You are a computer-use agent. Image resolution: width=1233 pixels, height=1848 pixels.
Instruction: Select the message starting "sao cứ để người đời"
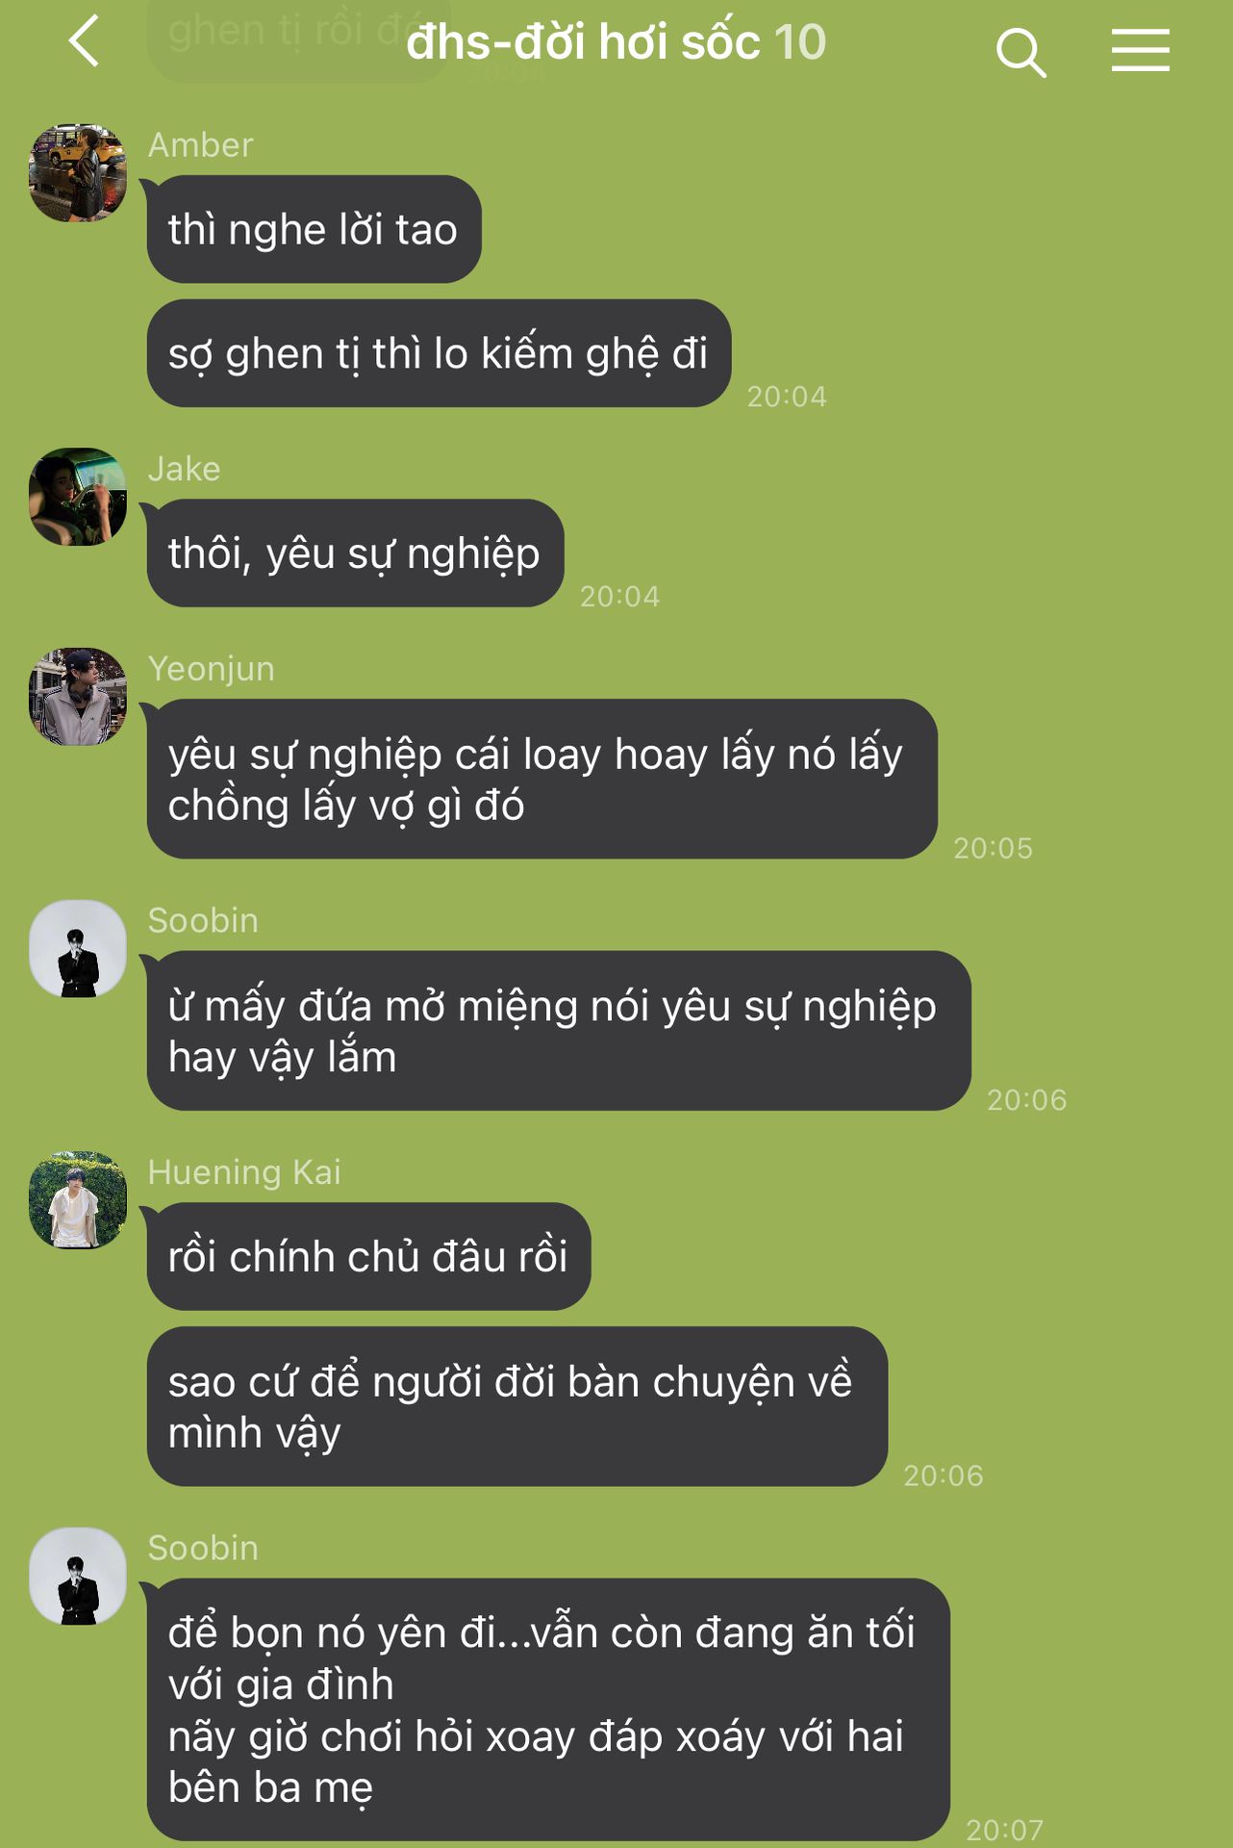click(516, 1406)
